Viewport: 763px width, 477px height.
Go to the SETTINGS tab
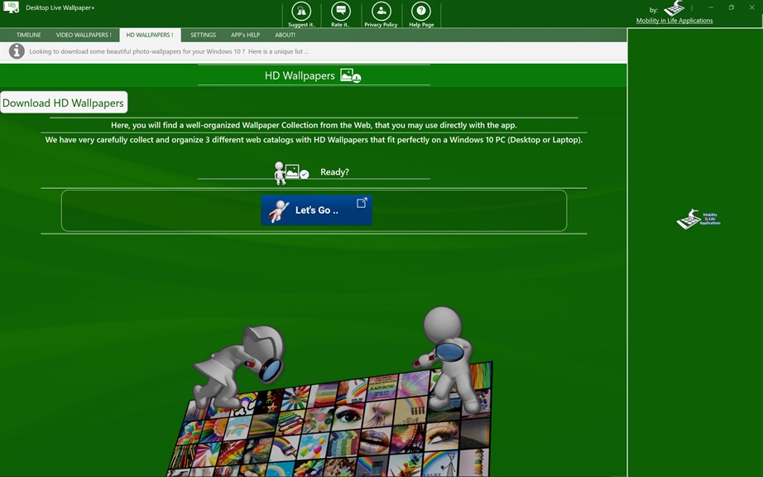(203, 35)
